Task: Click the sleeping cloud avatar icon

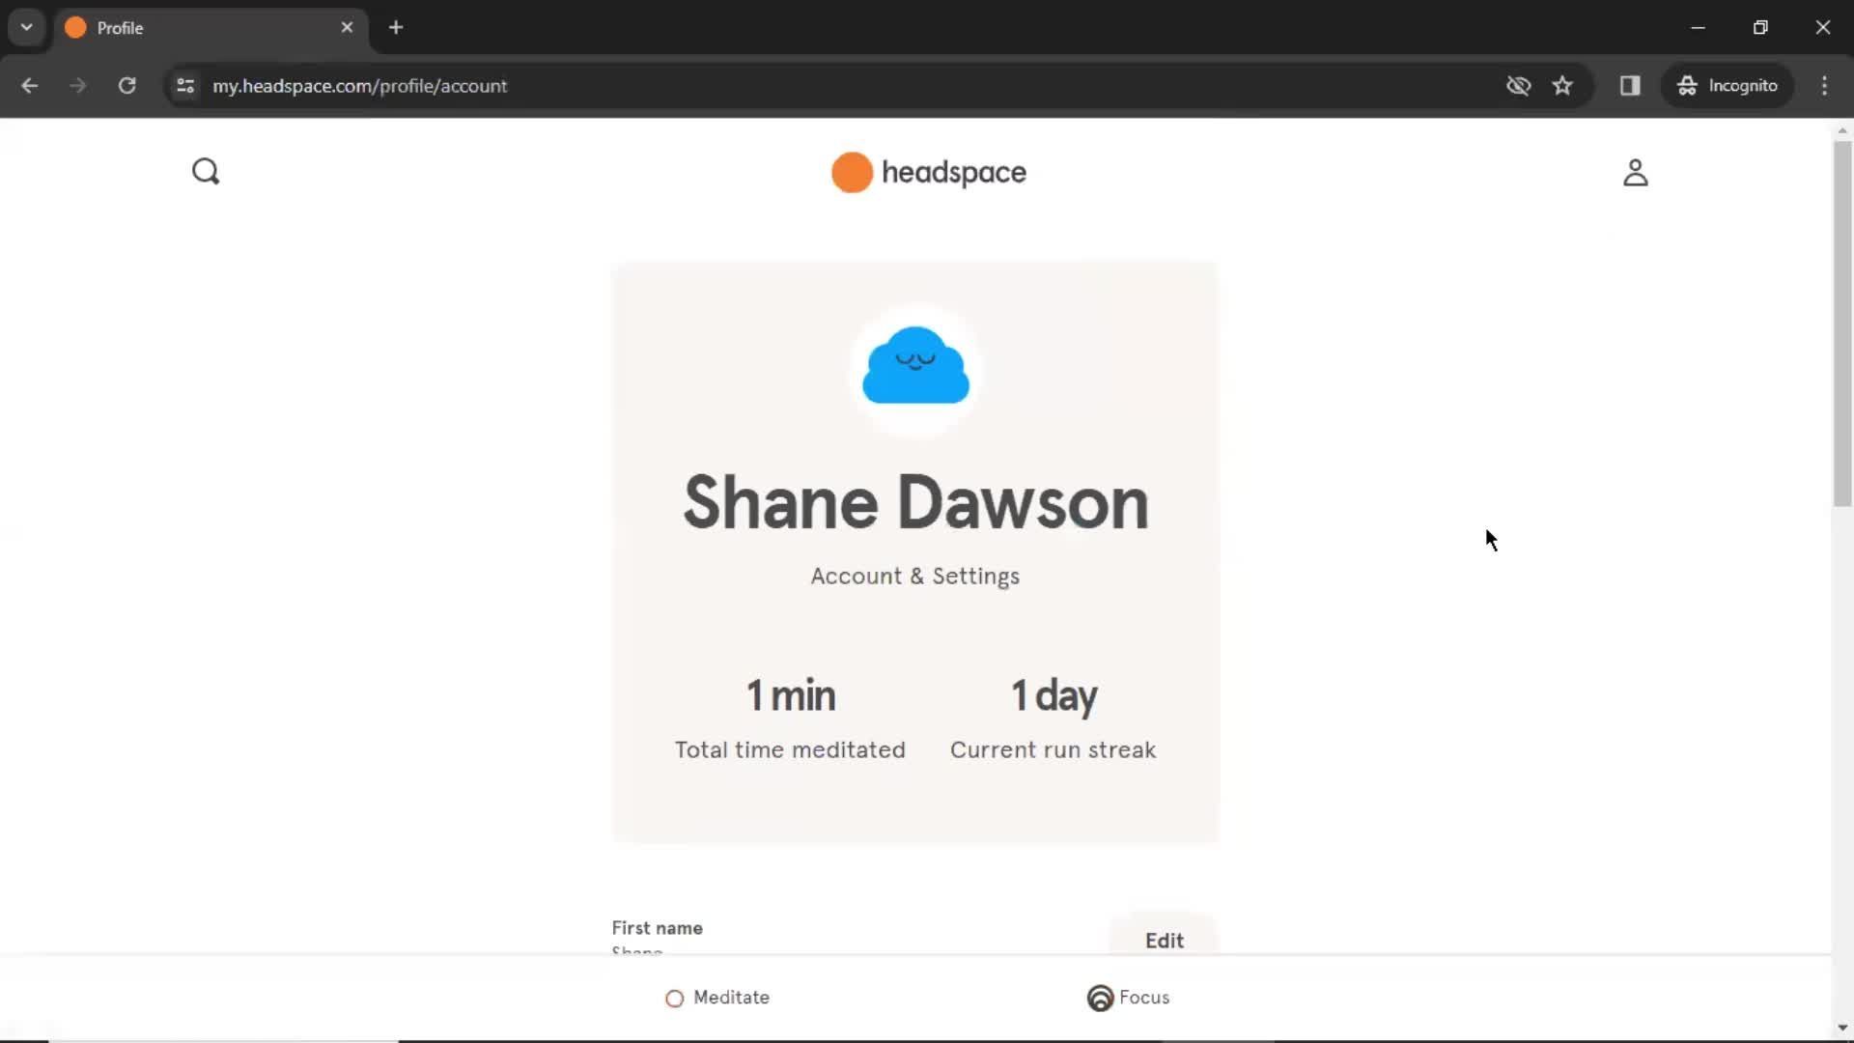Action: point(915,365)
